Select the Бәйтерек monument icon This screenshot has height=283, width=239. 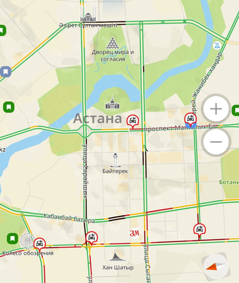tap(115, 160)
